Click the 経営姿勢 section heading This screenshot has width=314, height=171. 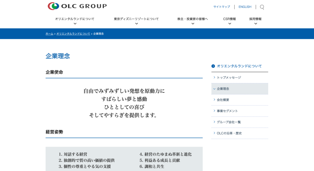point(54,132)
